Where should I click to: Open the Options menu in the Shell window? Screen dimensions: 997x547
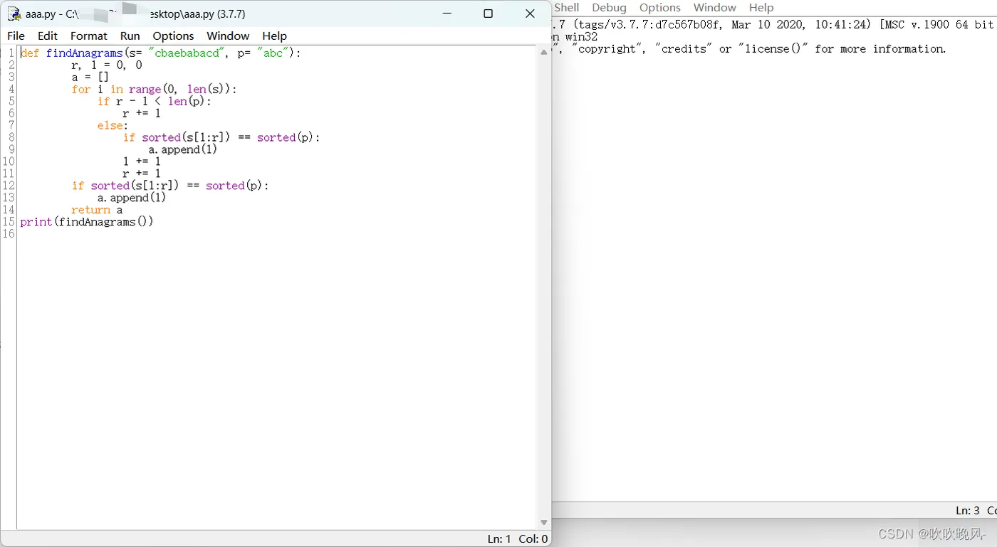tap(659, 7)
